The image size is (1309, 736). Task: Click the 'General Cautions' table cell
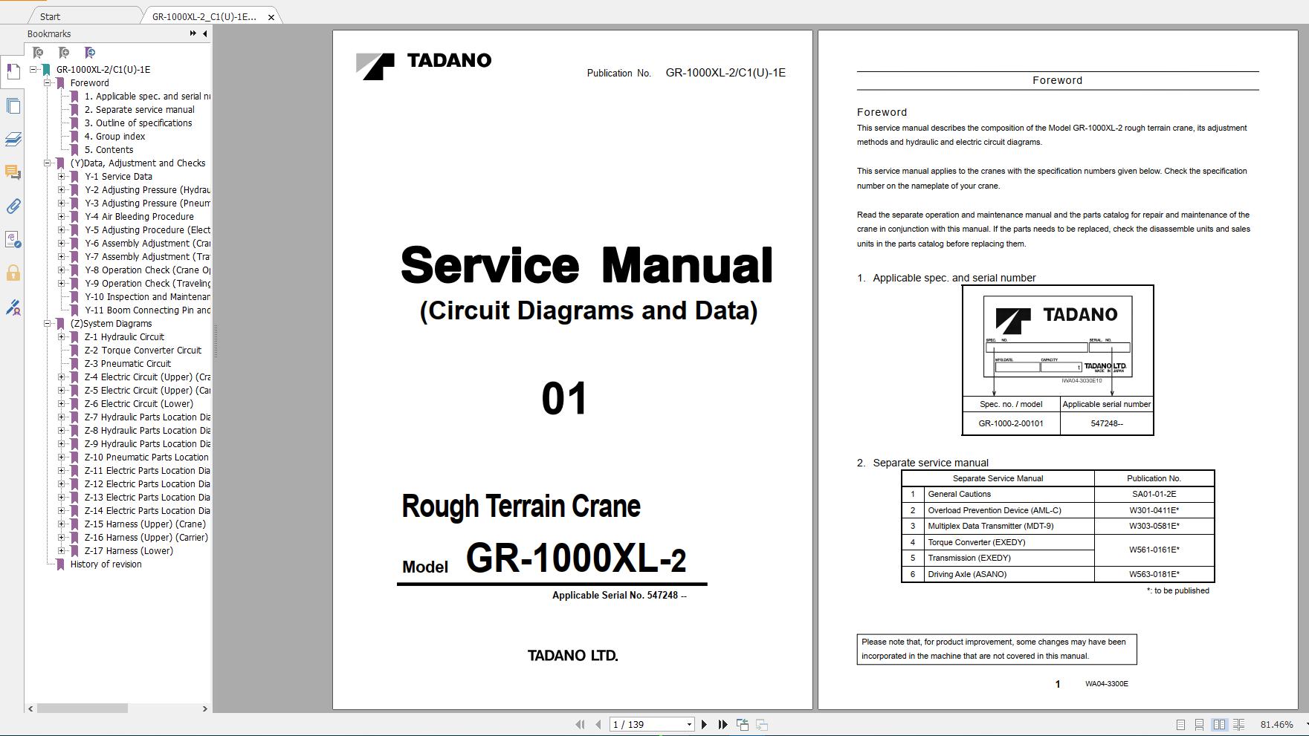pyautogui.click(x=1009, y=494)
